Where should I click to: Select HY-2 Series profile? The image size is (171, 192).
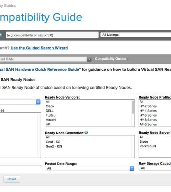pos(155,106)
